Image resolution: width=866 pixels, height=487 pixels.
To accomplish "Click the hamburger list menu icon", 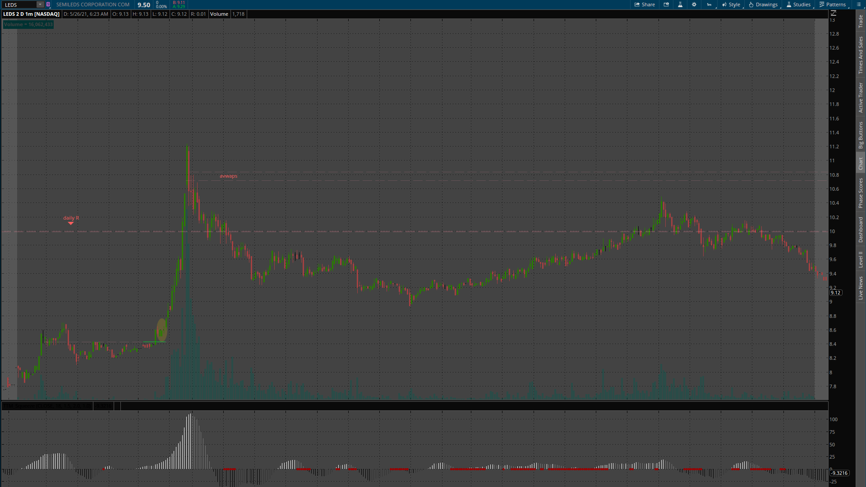I will tap(859, 5).
